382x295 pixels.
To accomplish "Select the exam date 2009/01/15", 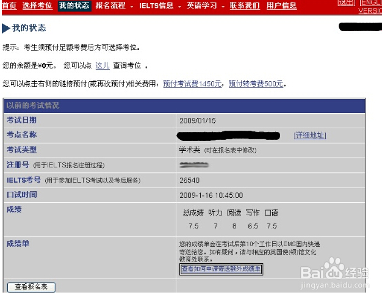I will [198, 121].
